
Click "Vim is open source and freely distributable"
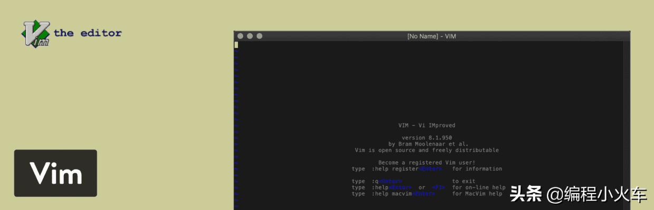point(427,150)
